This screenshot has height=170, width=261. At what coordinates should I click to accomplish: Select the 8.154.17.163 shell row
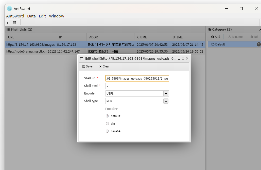105,44
